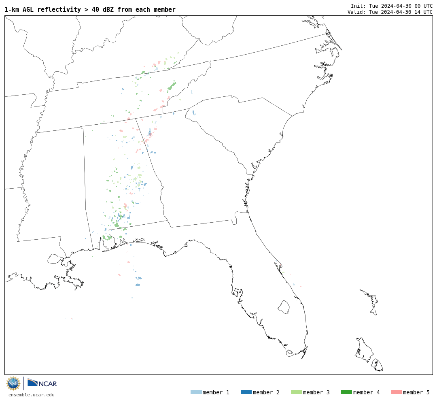Screen dimensions: 437x400
Task: Click the 1-km AGL reflectivity title
Action: coord(90,9)
